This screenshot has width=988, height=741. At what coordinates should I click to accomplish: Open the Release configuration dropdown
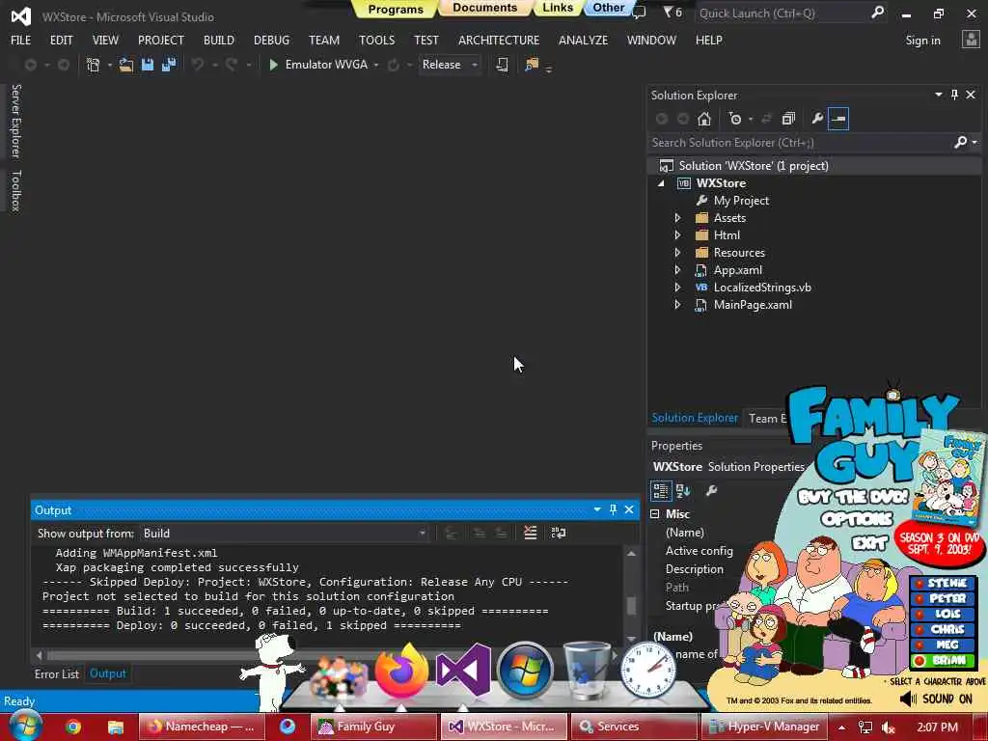point(450,65)
